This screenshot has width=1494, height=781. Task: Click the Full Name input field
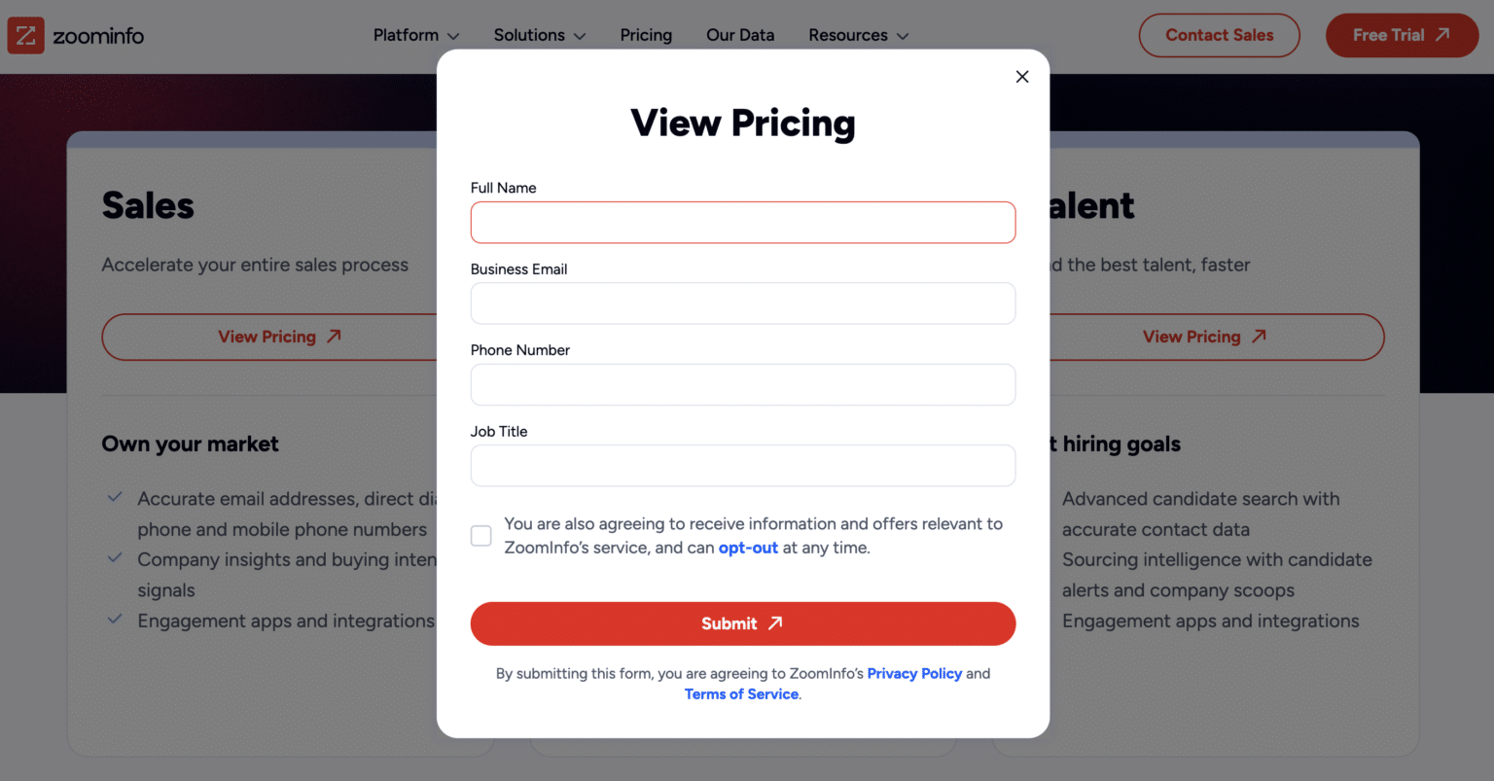(742, 222)
